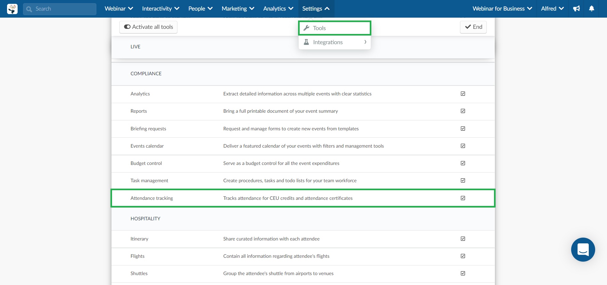The width and height of the screenshot is (607, 285).
Task: Click the Itinerary tool name
Action: click(139, 239)
